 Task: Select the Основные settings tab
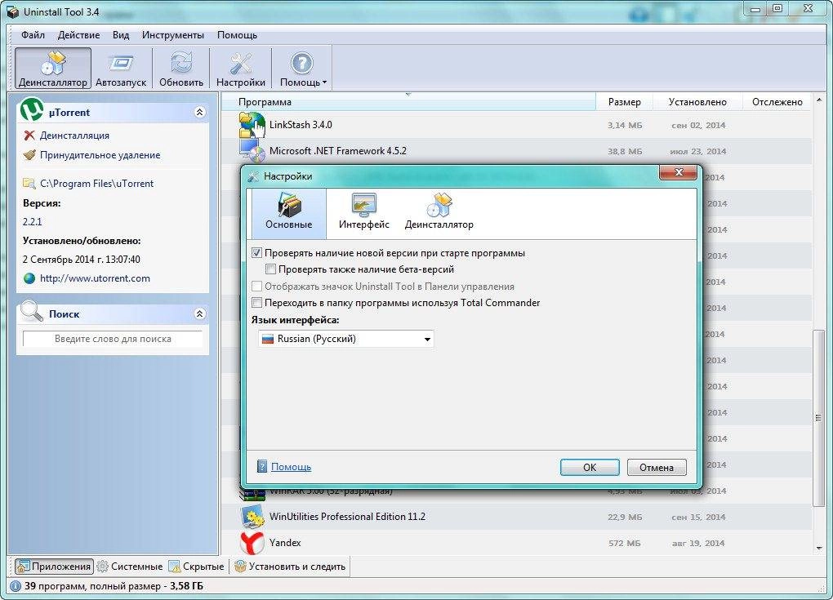[x=288, y=212]
